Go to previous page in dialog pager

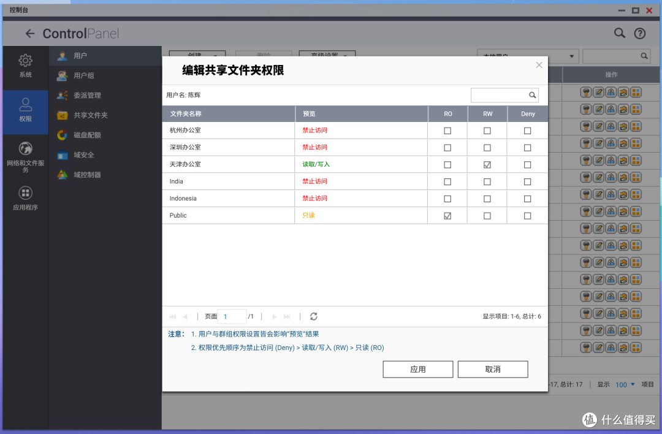(185, 317)
